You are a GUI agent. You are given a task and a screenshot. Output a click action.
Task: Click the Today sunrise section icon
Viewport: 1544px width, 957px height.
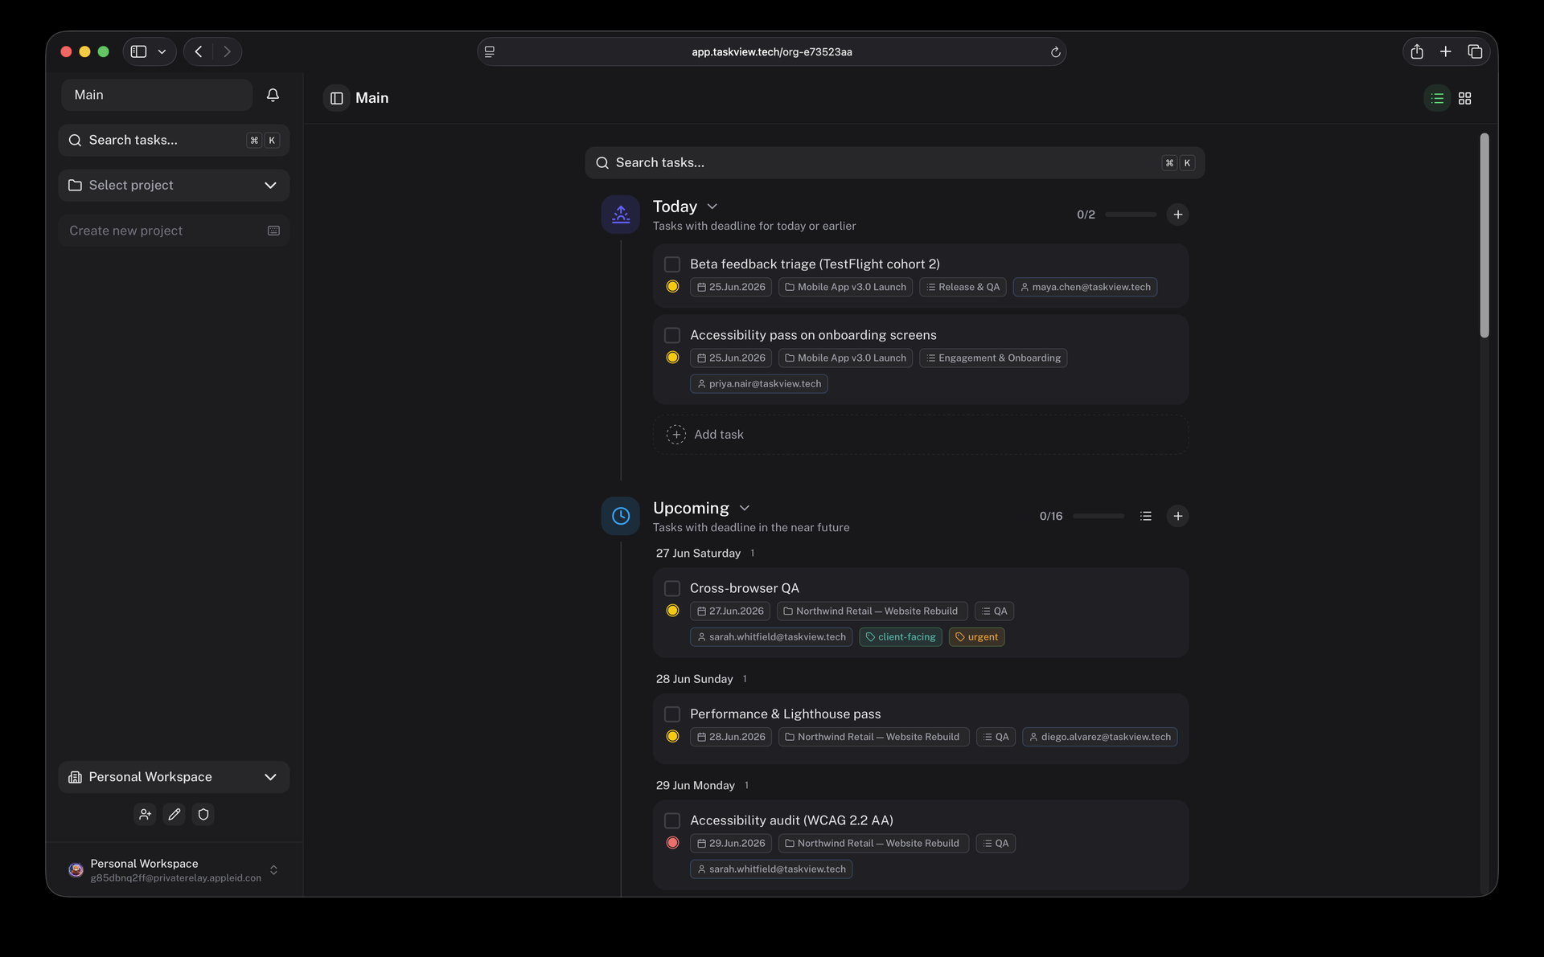[x=621, y=215]
